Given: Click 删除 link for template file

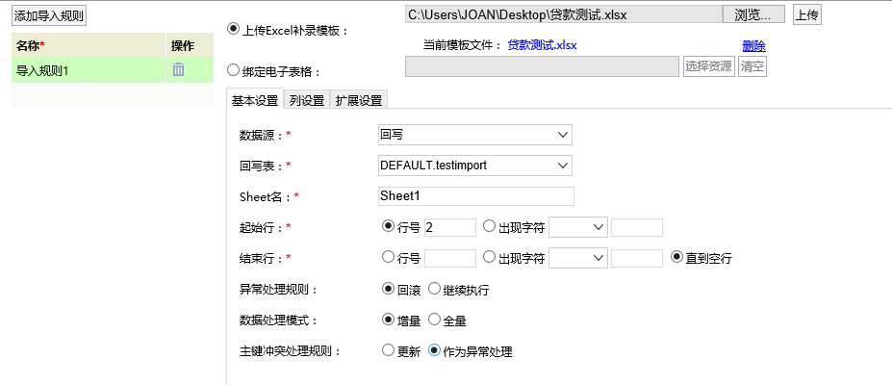Looking at the screenshot, I should click(x=753, y=46).
